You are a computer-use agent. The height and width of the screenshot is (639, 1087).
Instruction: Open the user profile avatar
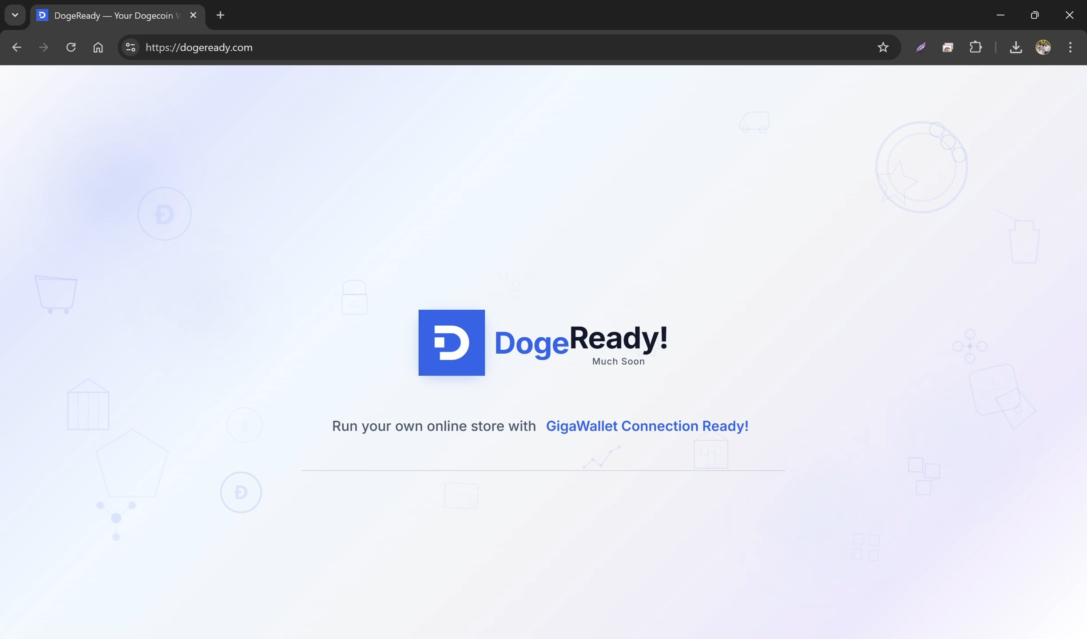[1043, 47]
